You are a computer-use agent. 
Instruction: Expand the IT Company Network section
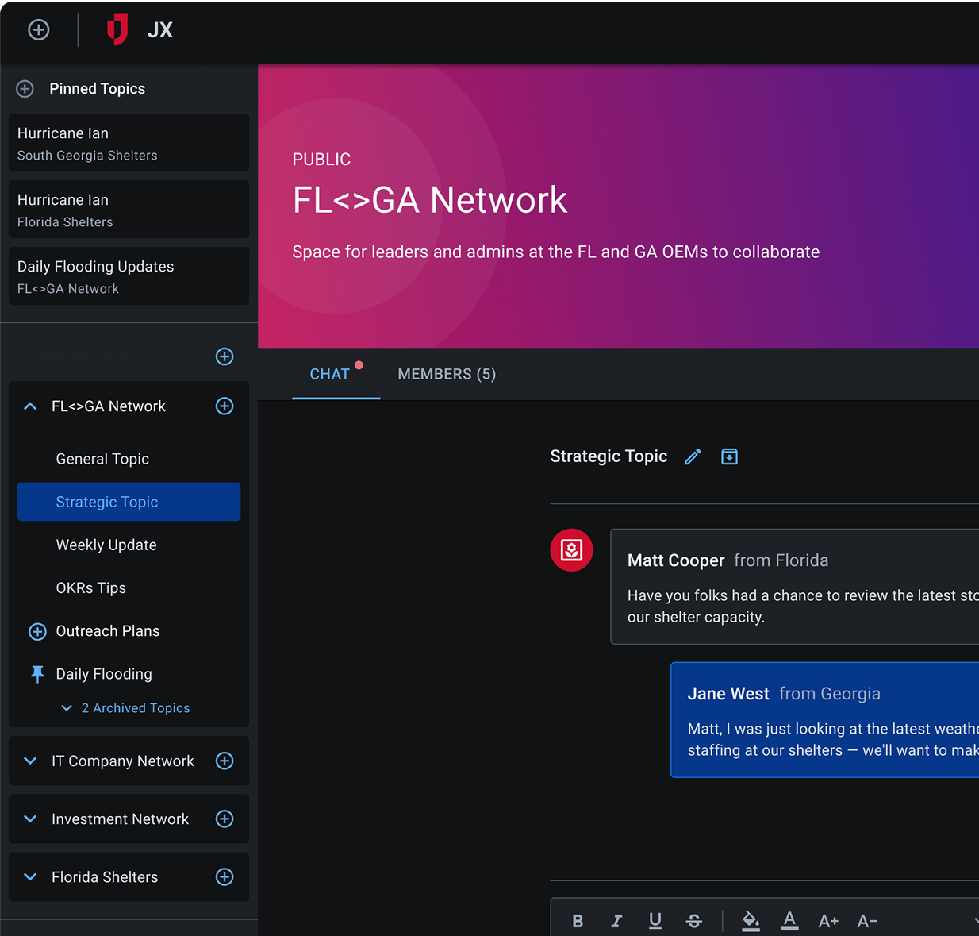[x=30, y=761]
